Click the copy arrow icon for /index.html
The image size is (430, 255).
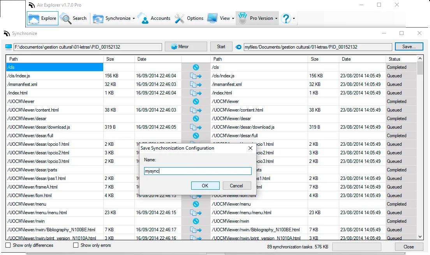point(196,93)
